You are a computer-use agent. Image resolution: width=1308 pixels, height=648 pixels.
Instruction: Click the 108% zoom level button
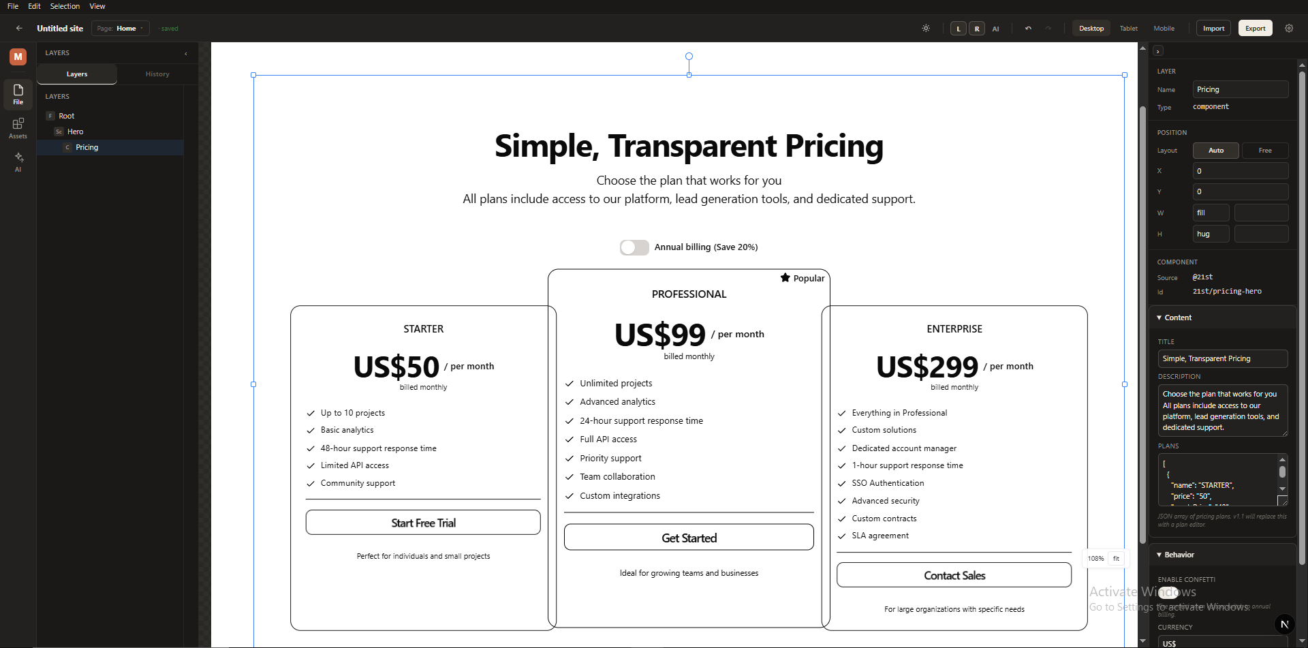point(1095,559)
